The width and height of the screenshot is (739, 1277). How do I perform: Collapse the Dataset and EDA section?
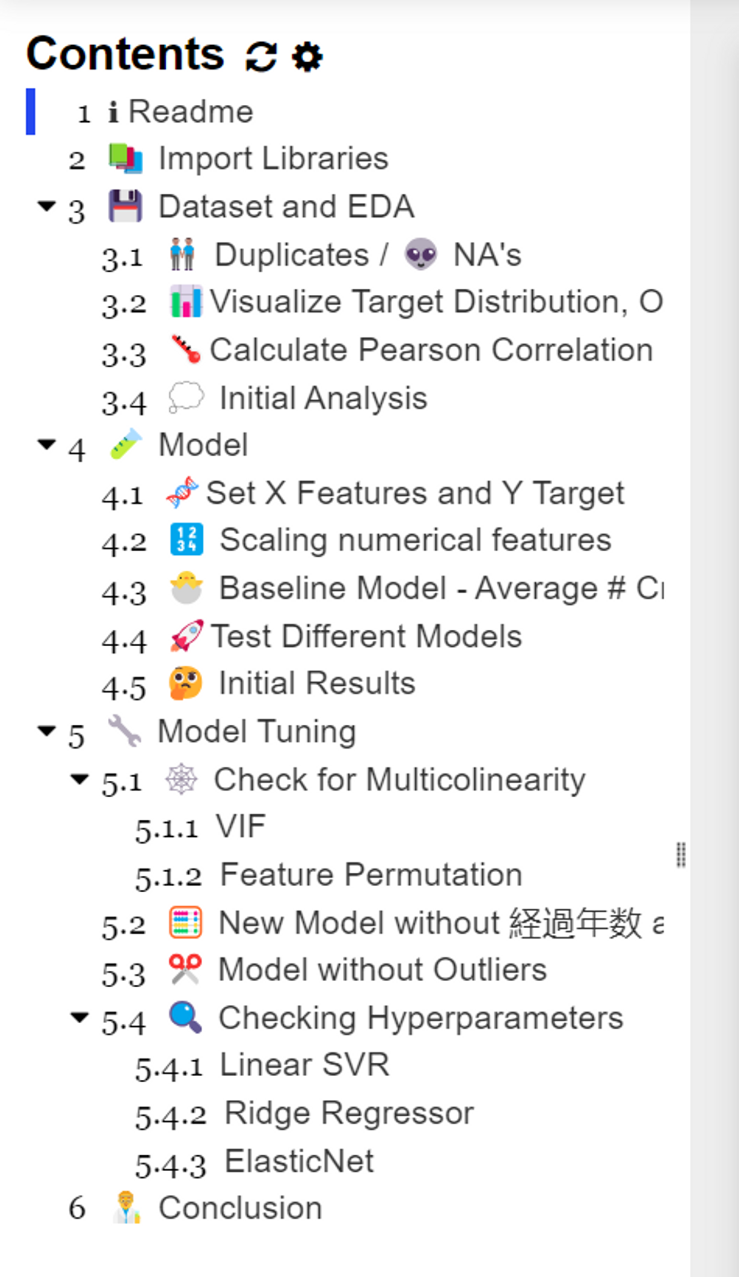pos(47,206)
